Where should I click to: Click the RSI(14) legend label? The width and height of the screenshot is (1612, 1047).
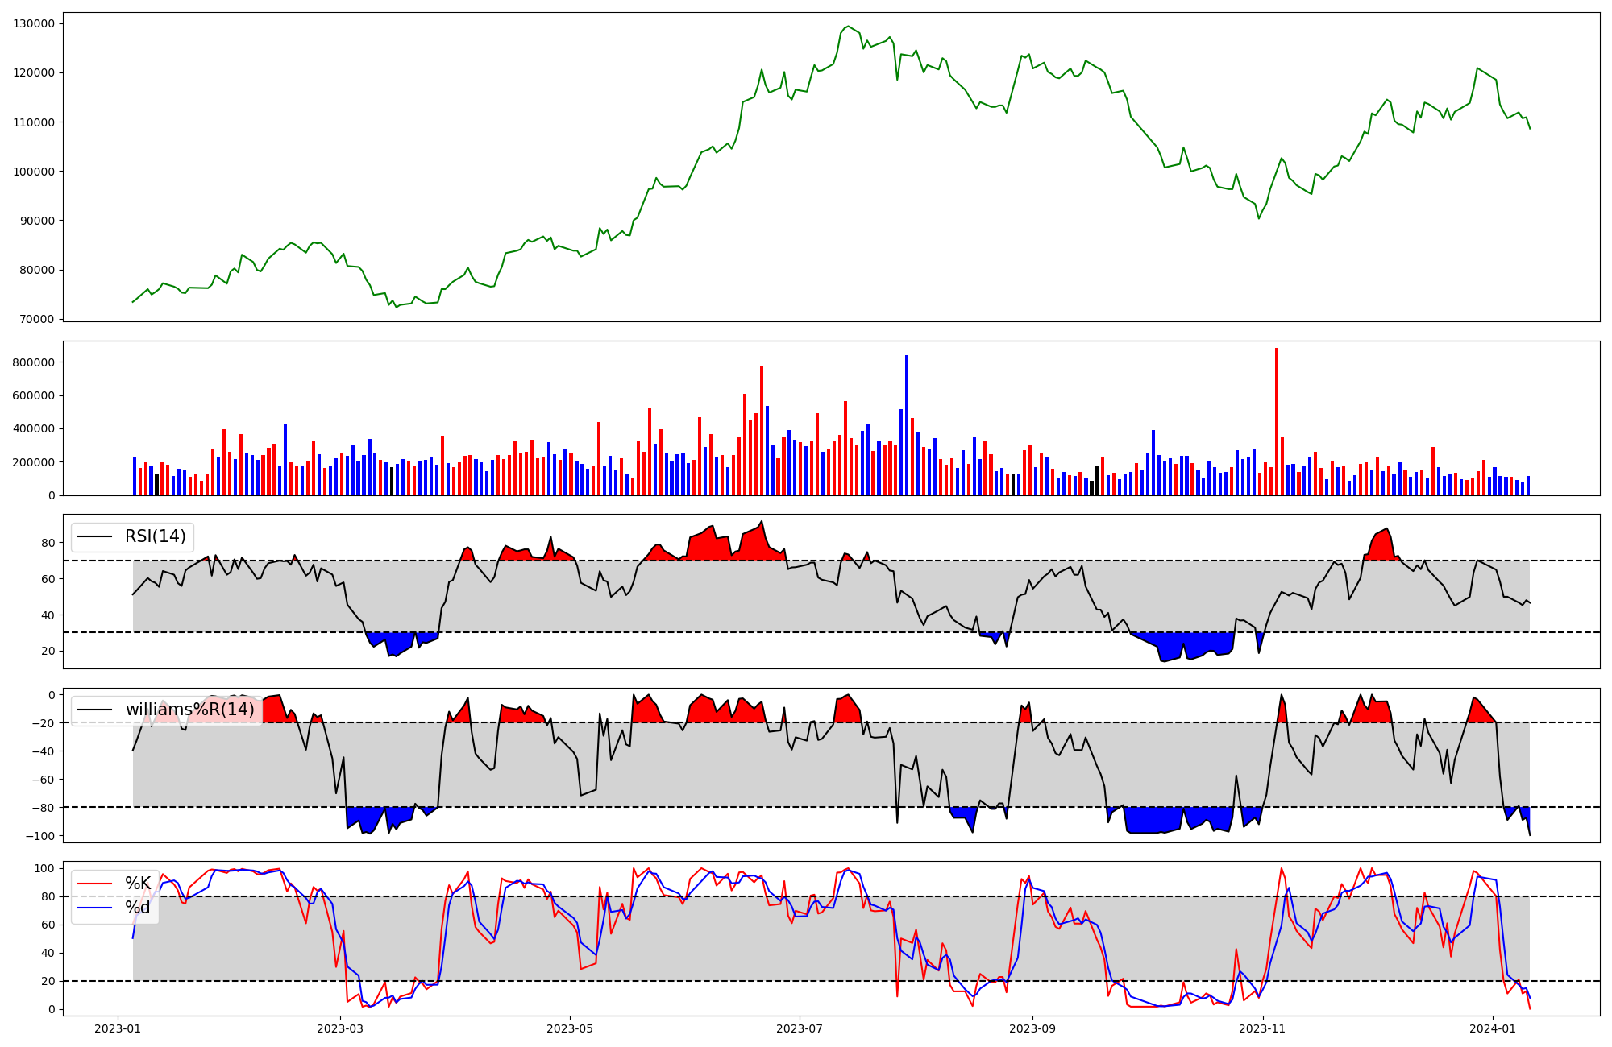155,536
